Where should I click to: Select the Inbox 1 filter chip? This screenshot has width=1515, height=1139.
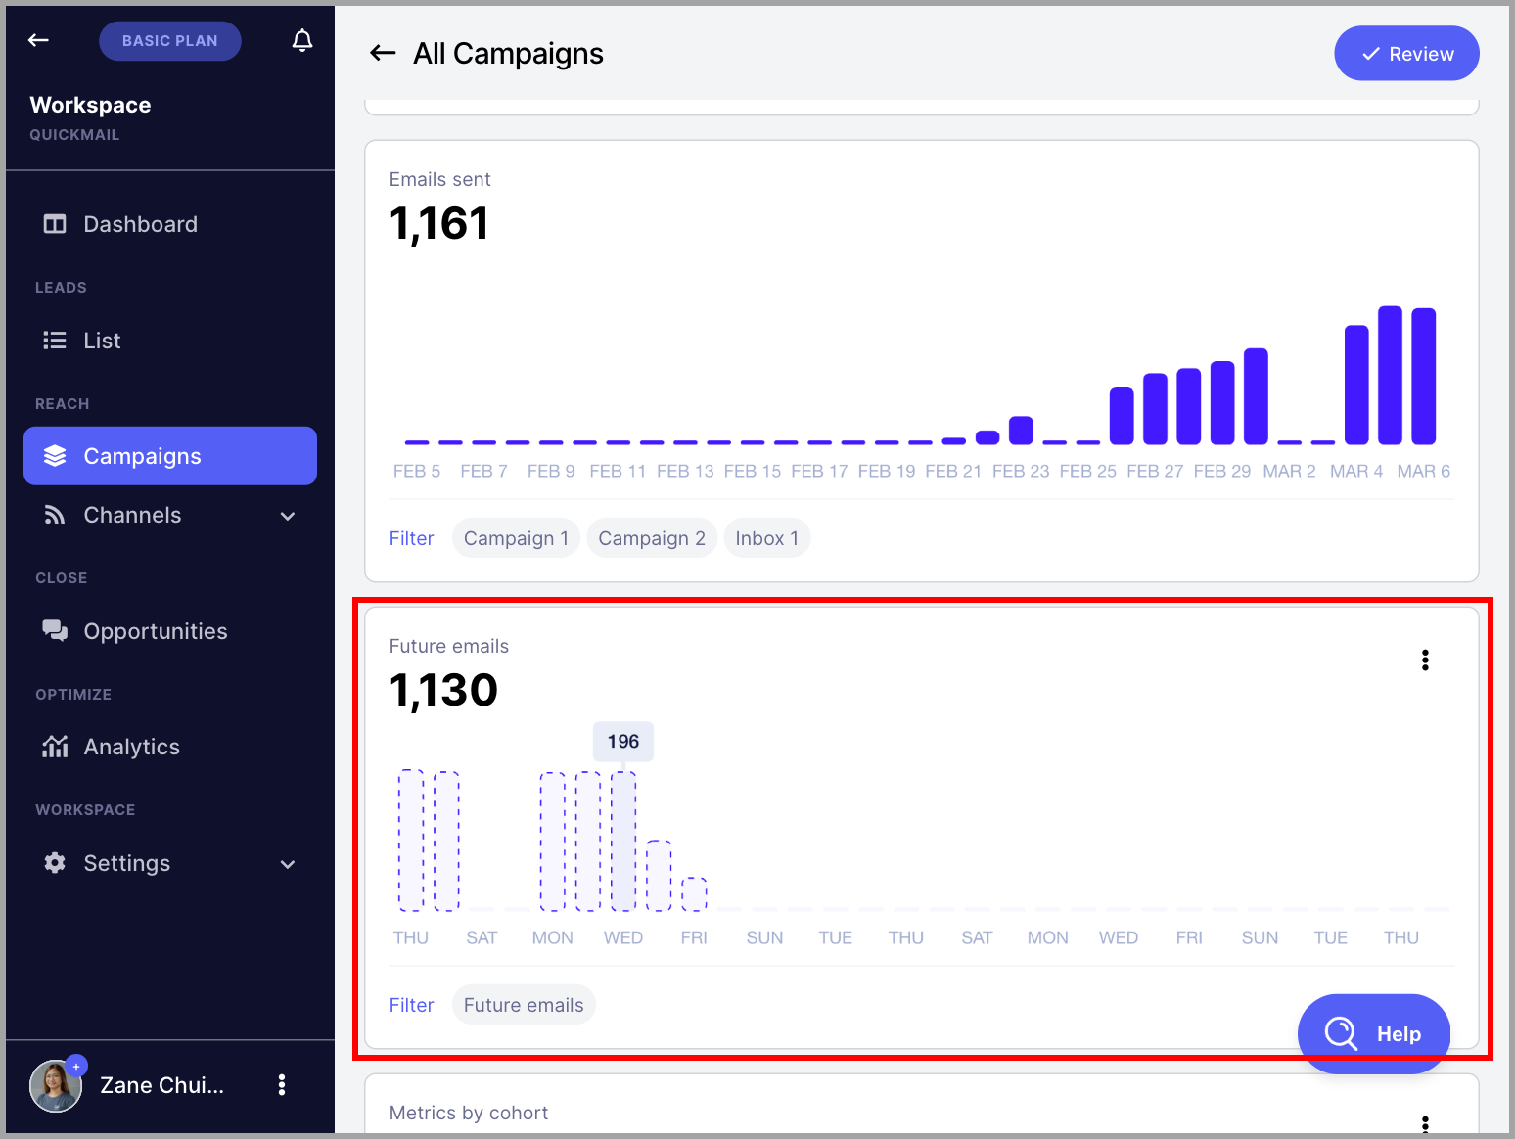[x=767, y=538]
